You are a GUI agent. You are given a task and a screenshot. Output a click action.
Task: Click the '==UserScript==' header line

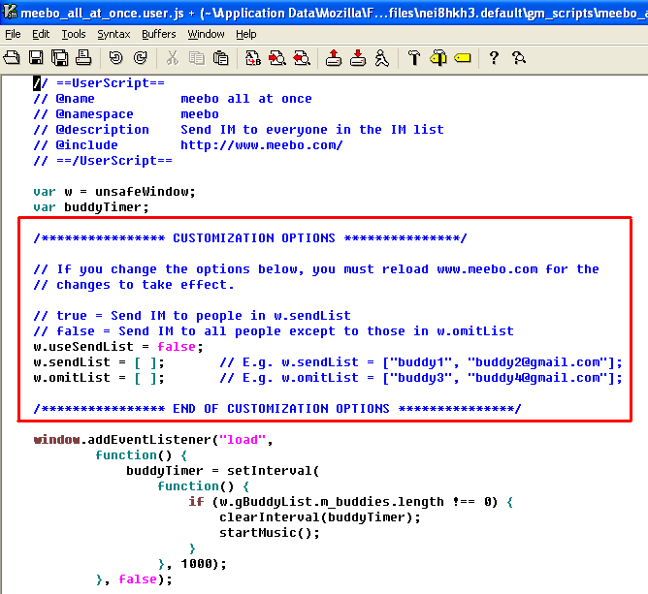(x=99, y=83)
